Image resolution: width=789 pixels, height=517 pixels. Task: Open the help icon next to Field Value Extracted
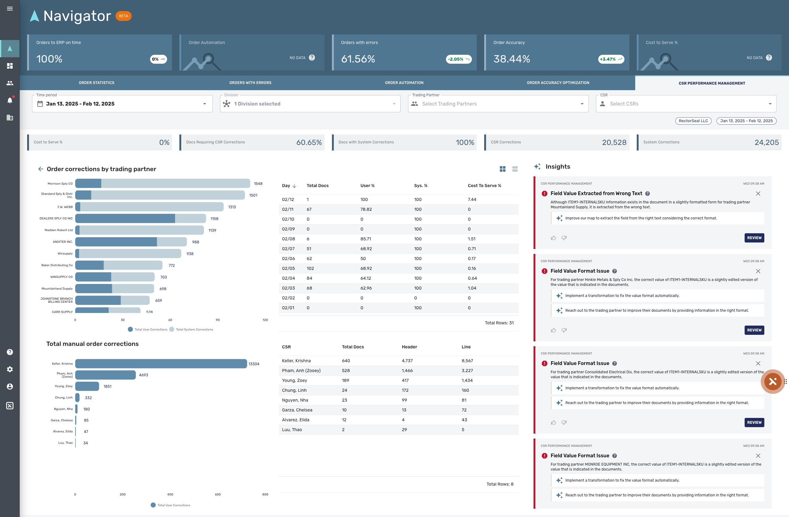pyautogui.click(x=648, y=194)
